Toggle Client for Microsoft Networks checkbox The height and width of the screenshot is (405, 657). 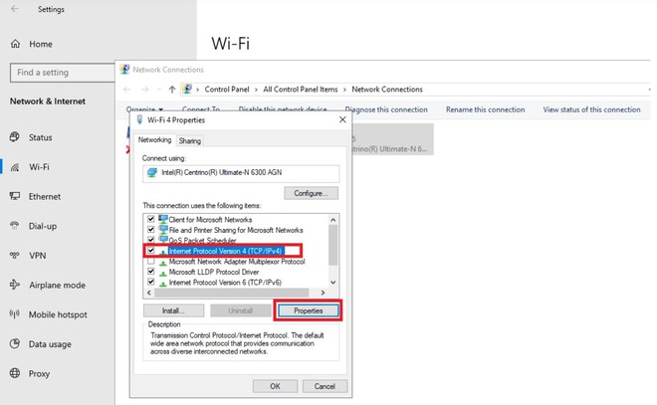151,219
